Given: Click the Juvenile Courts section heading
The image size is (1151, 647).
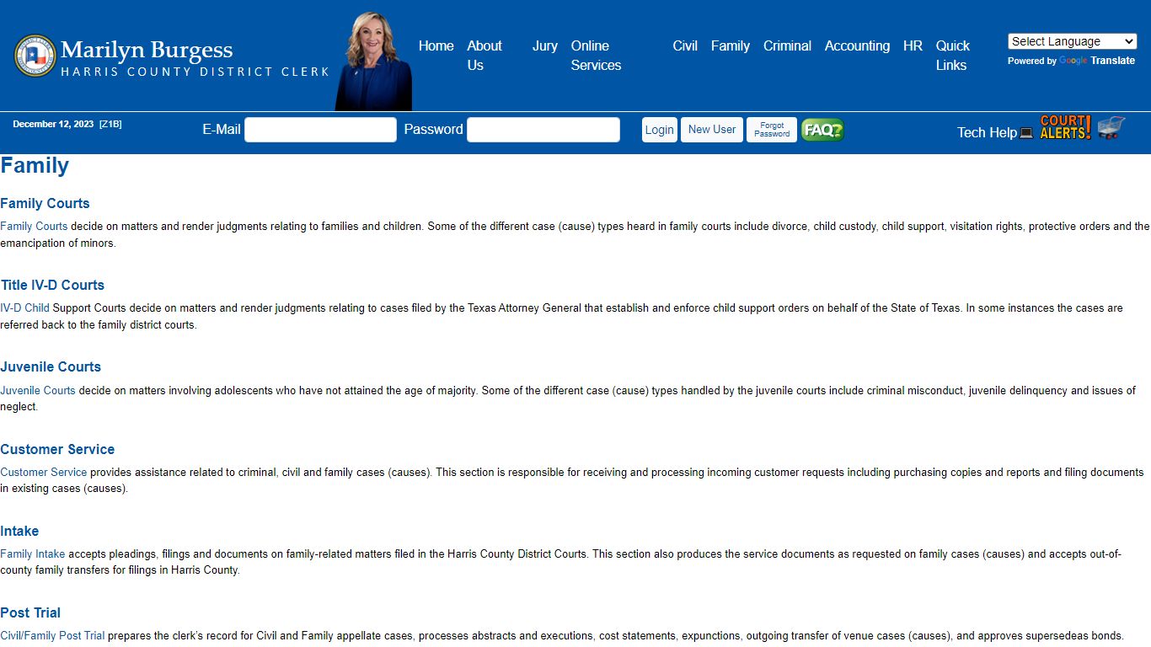Looking at the screenshot, I should (51, 367).
